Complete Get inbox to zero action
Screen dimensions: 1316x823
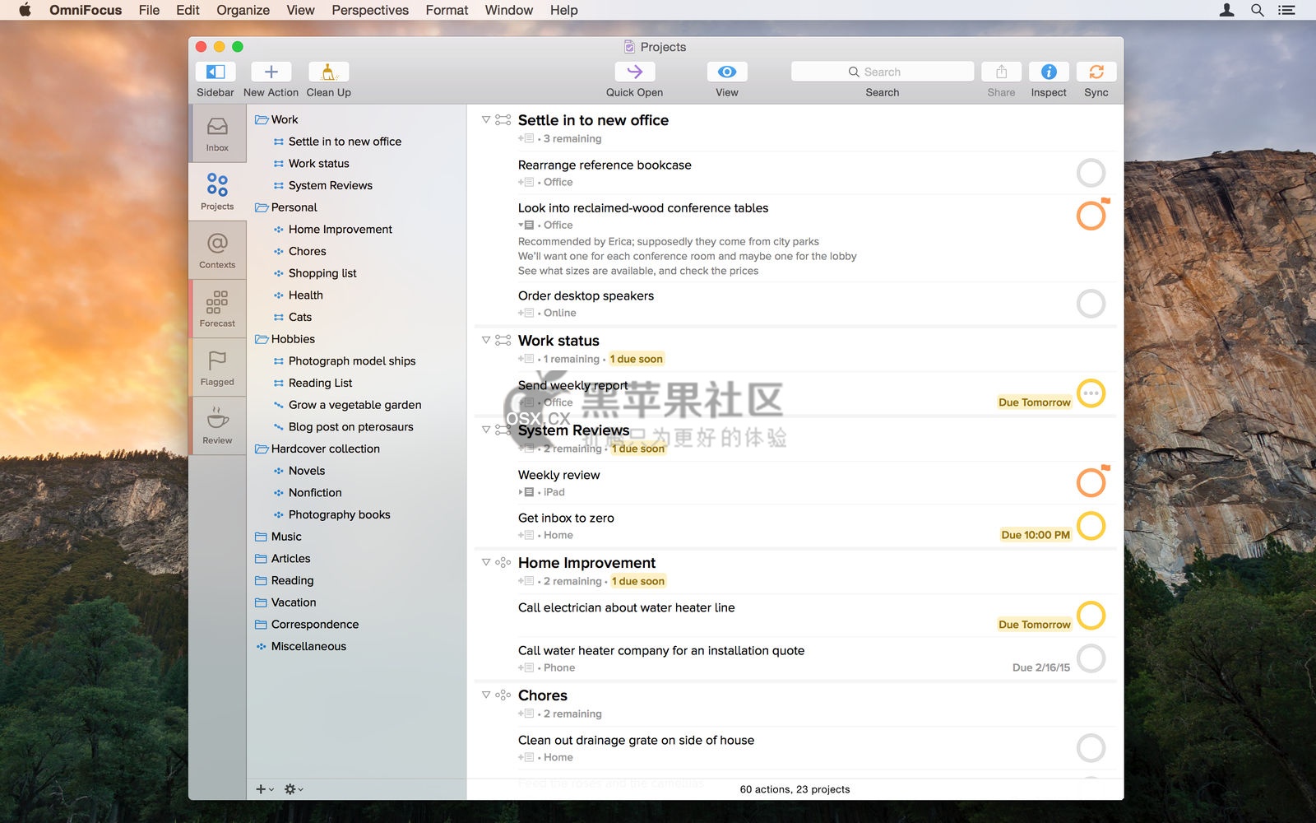[1091, 526]
